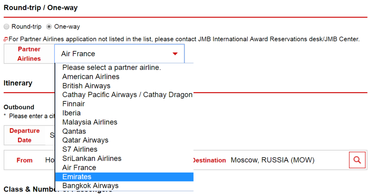This screenshot has width=372, height=196.
Task: Click the external link icon before the partner notice
Action: tap(6, 39)
